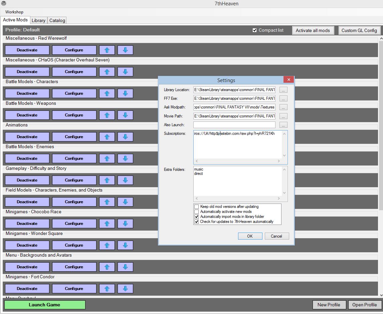Move Minigames - Chocobo Race up

[x=107, y=224]
